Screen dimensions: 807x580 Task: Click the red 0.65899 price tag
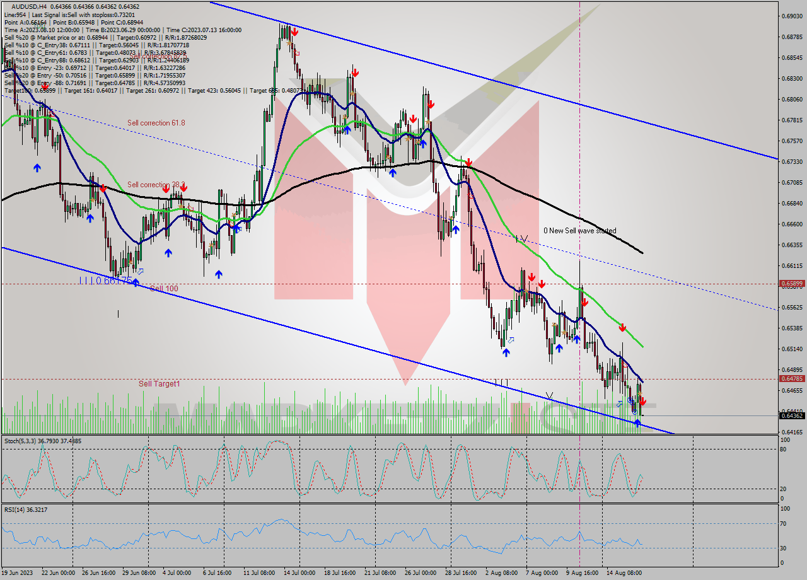pyautogui.click(x=792, y=284)
